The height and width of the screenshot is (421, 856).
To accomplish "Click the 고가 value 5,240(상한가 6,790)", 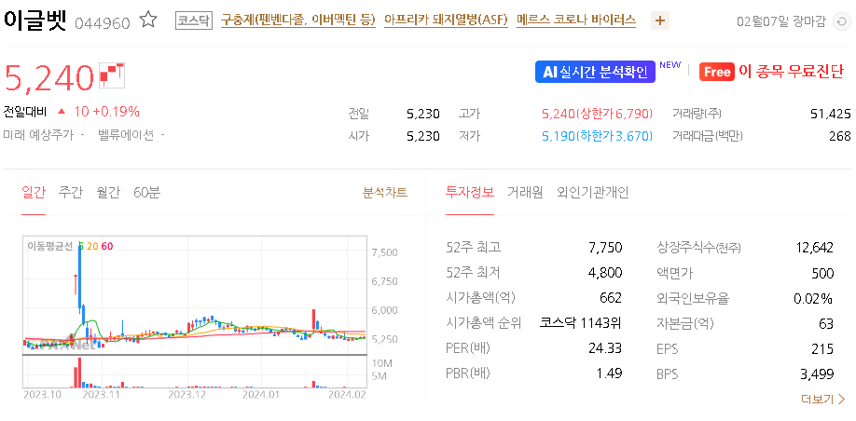I will pos(597,114).
